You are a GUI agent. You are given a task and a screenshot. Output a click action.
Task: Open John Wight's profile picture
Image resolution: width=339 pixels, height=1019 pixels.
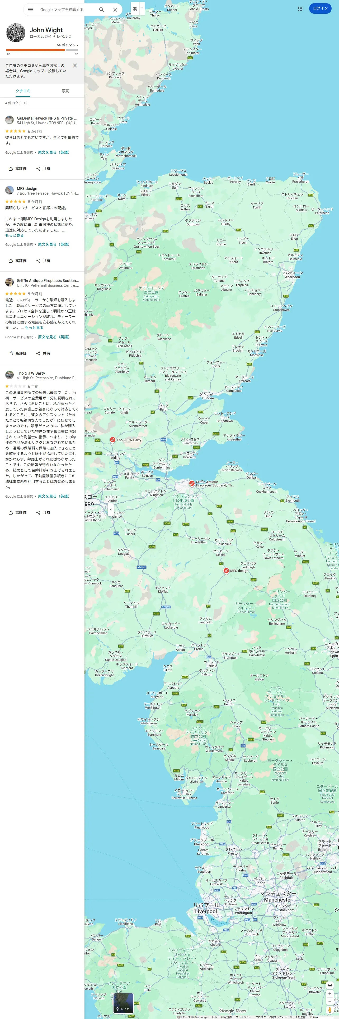click(16, 33)
